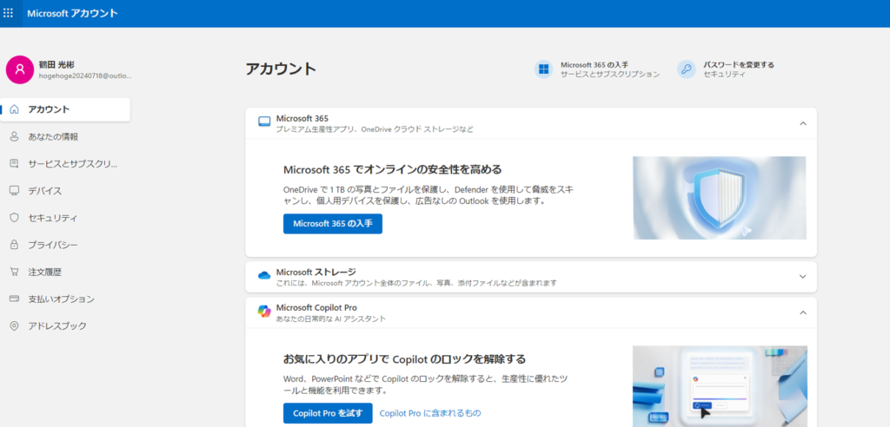
Task: Open the Copilot Pro に含まれるもの link
Action: pyautogui.click(x=430, y=413)
